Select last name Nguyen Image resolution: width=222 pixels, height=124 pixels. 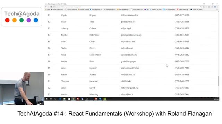(93, 68)
